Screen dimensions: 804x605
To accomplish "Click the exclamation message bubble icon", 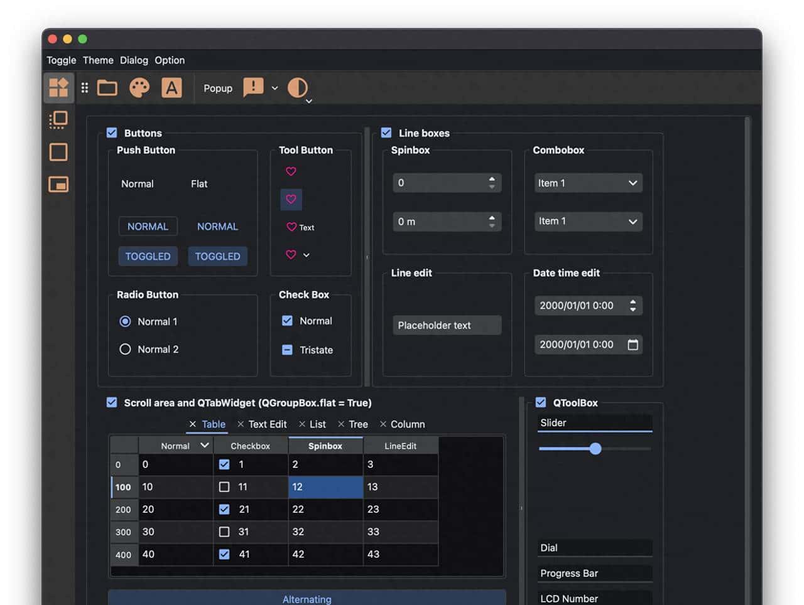I will tap(253, 87).
